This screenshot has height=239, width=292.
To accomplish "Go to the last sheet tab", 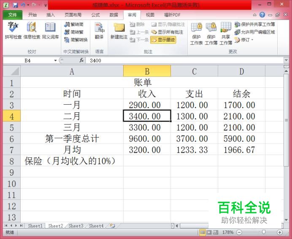I will (x=21, y=226).
